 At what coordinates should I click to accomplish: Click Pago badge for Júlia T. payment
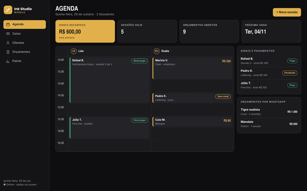[x=292, y=85]
